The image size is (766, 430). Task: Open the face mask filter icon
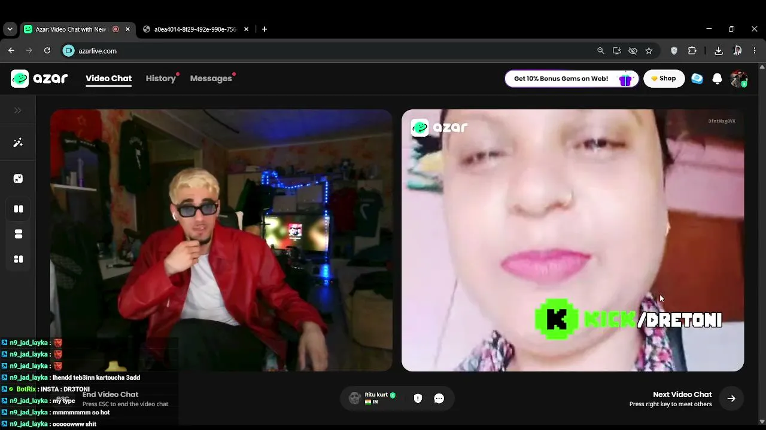point(18,179)
